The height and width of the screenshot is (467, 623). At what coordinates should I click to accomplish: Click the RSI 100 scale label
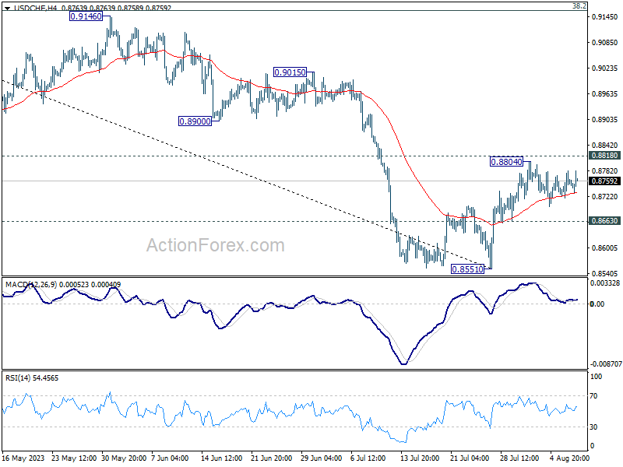[596, 377]
